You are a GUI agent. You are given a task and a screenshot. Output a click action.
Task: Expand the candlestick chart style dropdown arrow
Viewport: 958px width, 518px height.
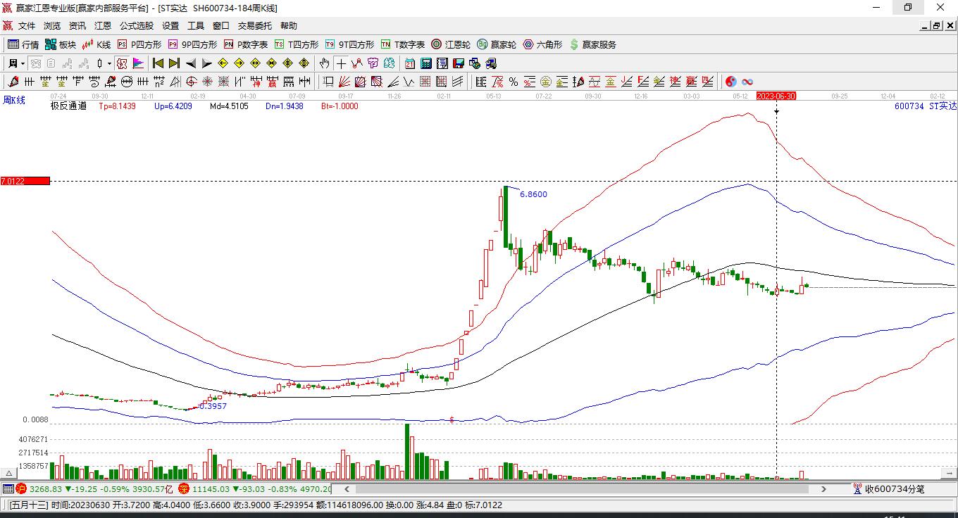pos(109,63)
